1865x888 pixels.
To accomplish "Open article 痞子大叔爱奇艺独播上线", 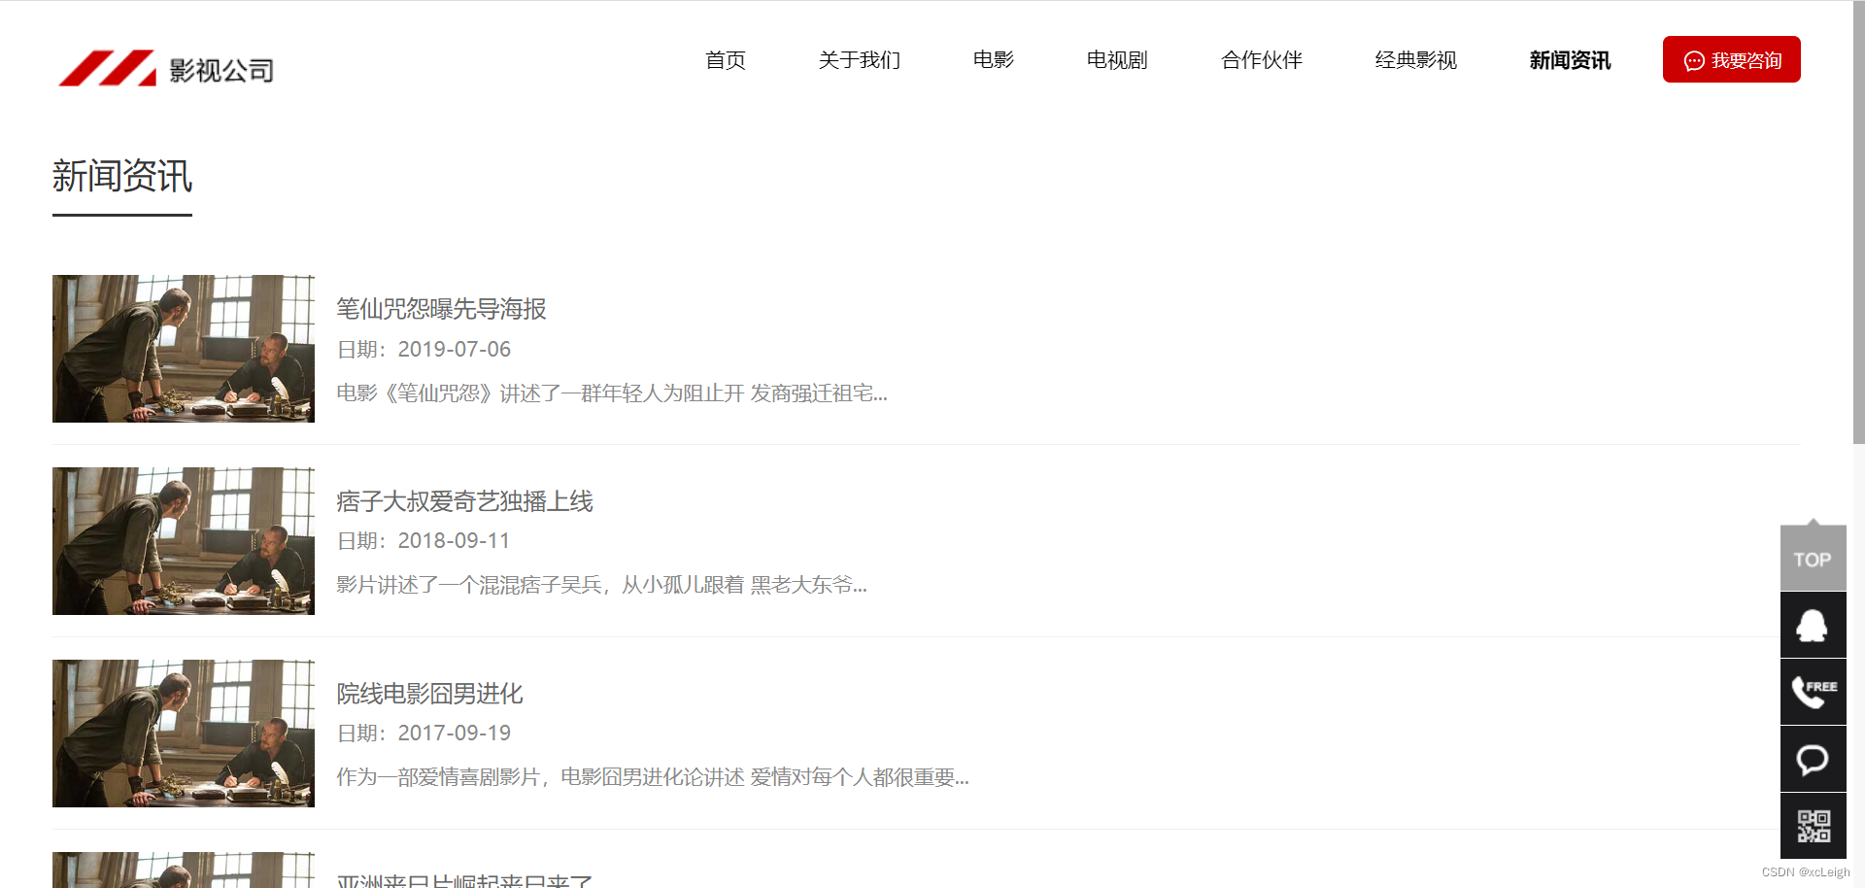I will (x=464, y=501).
